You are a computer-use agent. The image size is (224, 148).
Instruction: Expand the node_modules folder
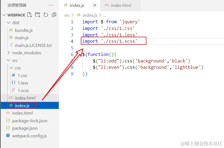[x=8, y=53]
